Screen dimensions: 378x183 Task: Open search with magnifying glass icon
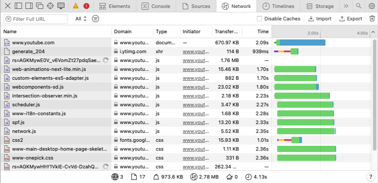pos(359,6)
